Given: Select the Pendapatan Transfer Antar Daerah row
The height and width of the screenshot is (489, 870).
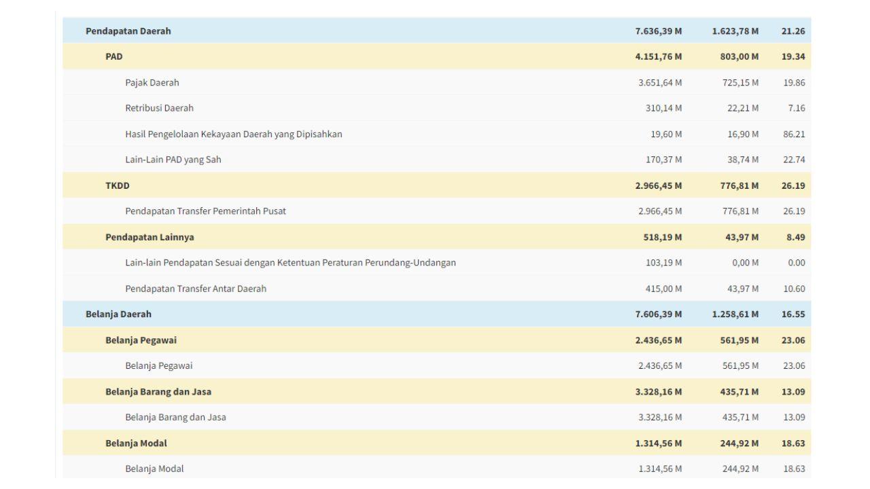Looking at the screenshot, I should (x=196, y=289).
